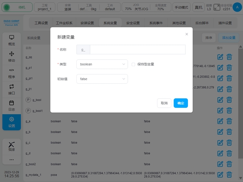Viewport: 243px width, 182px height.
Task: Open the 移动 move panel icon
Action: (12, 57)
